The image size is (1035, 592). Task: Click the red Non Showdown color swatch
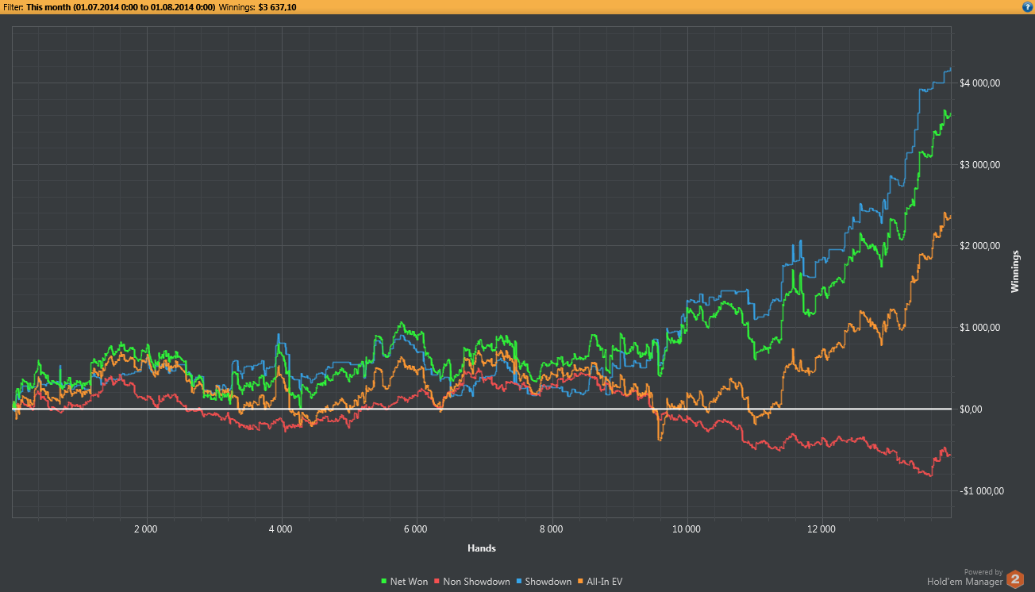(437, 582)
